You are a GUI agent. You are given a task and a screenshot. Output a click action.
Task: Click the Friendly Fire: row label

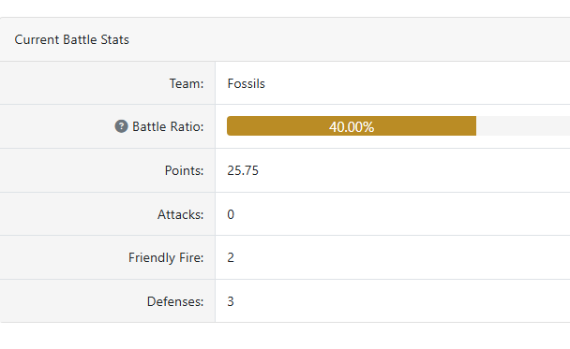coord(166,257)
